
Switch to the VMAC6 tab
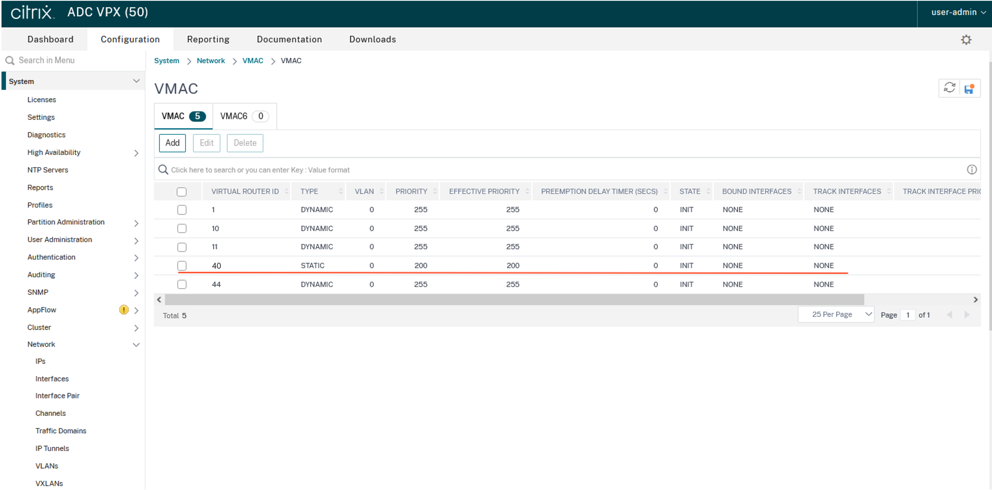pyautogui.click(x=244, y=116)
